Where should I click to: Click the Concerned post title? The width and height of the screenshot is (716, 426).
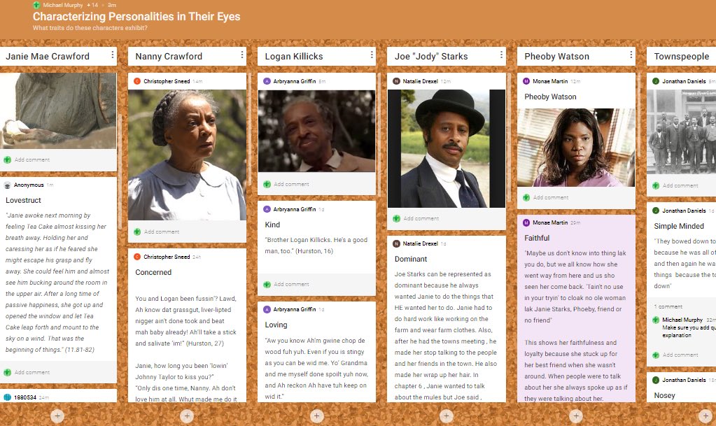tap(153, 272)
